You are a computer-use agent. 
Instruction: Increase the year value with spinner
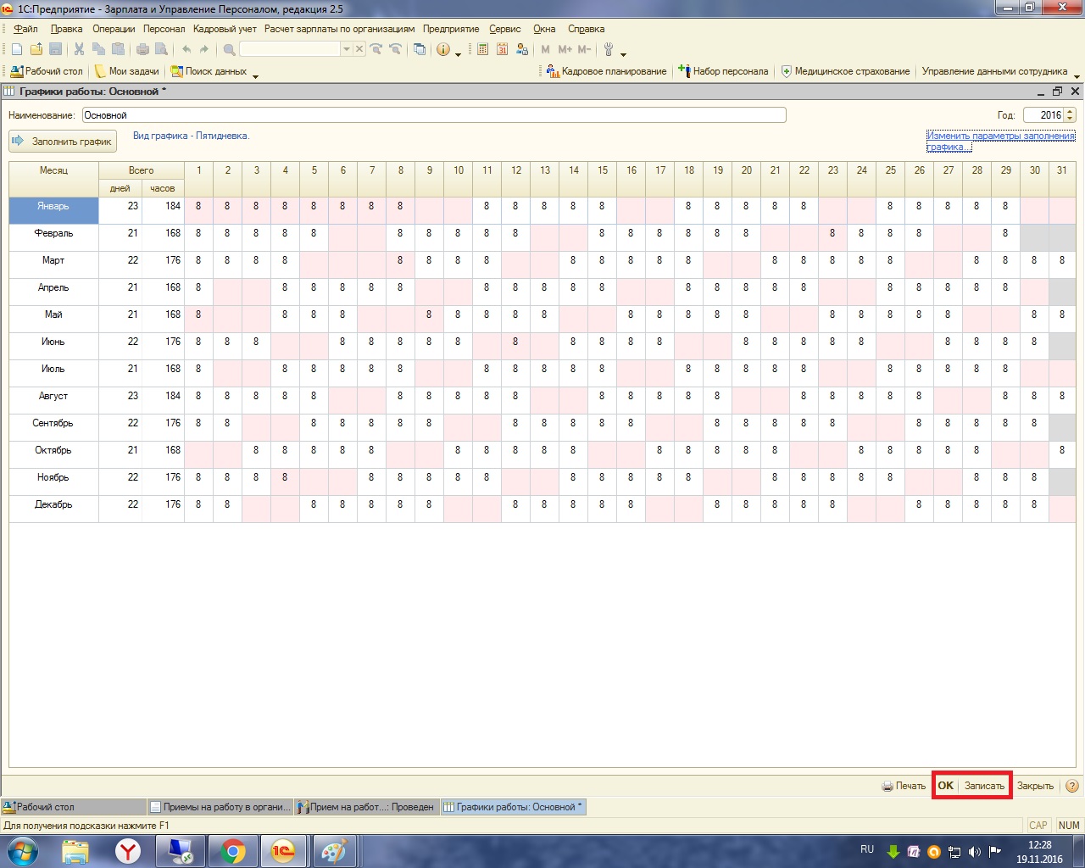1070,111
